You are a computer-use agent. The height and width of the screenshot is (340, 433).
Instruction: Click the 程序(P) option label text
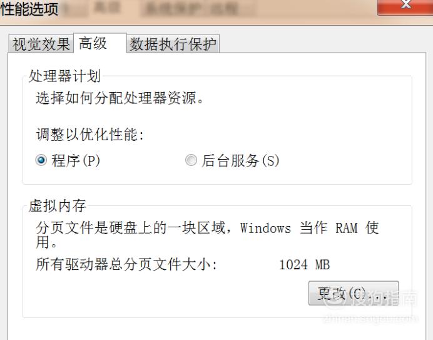(x=76, y=160)
